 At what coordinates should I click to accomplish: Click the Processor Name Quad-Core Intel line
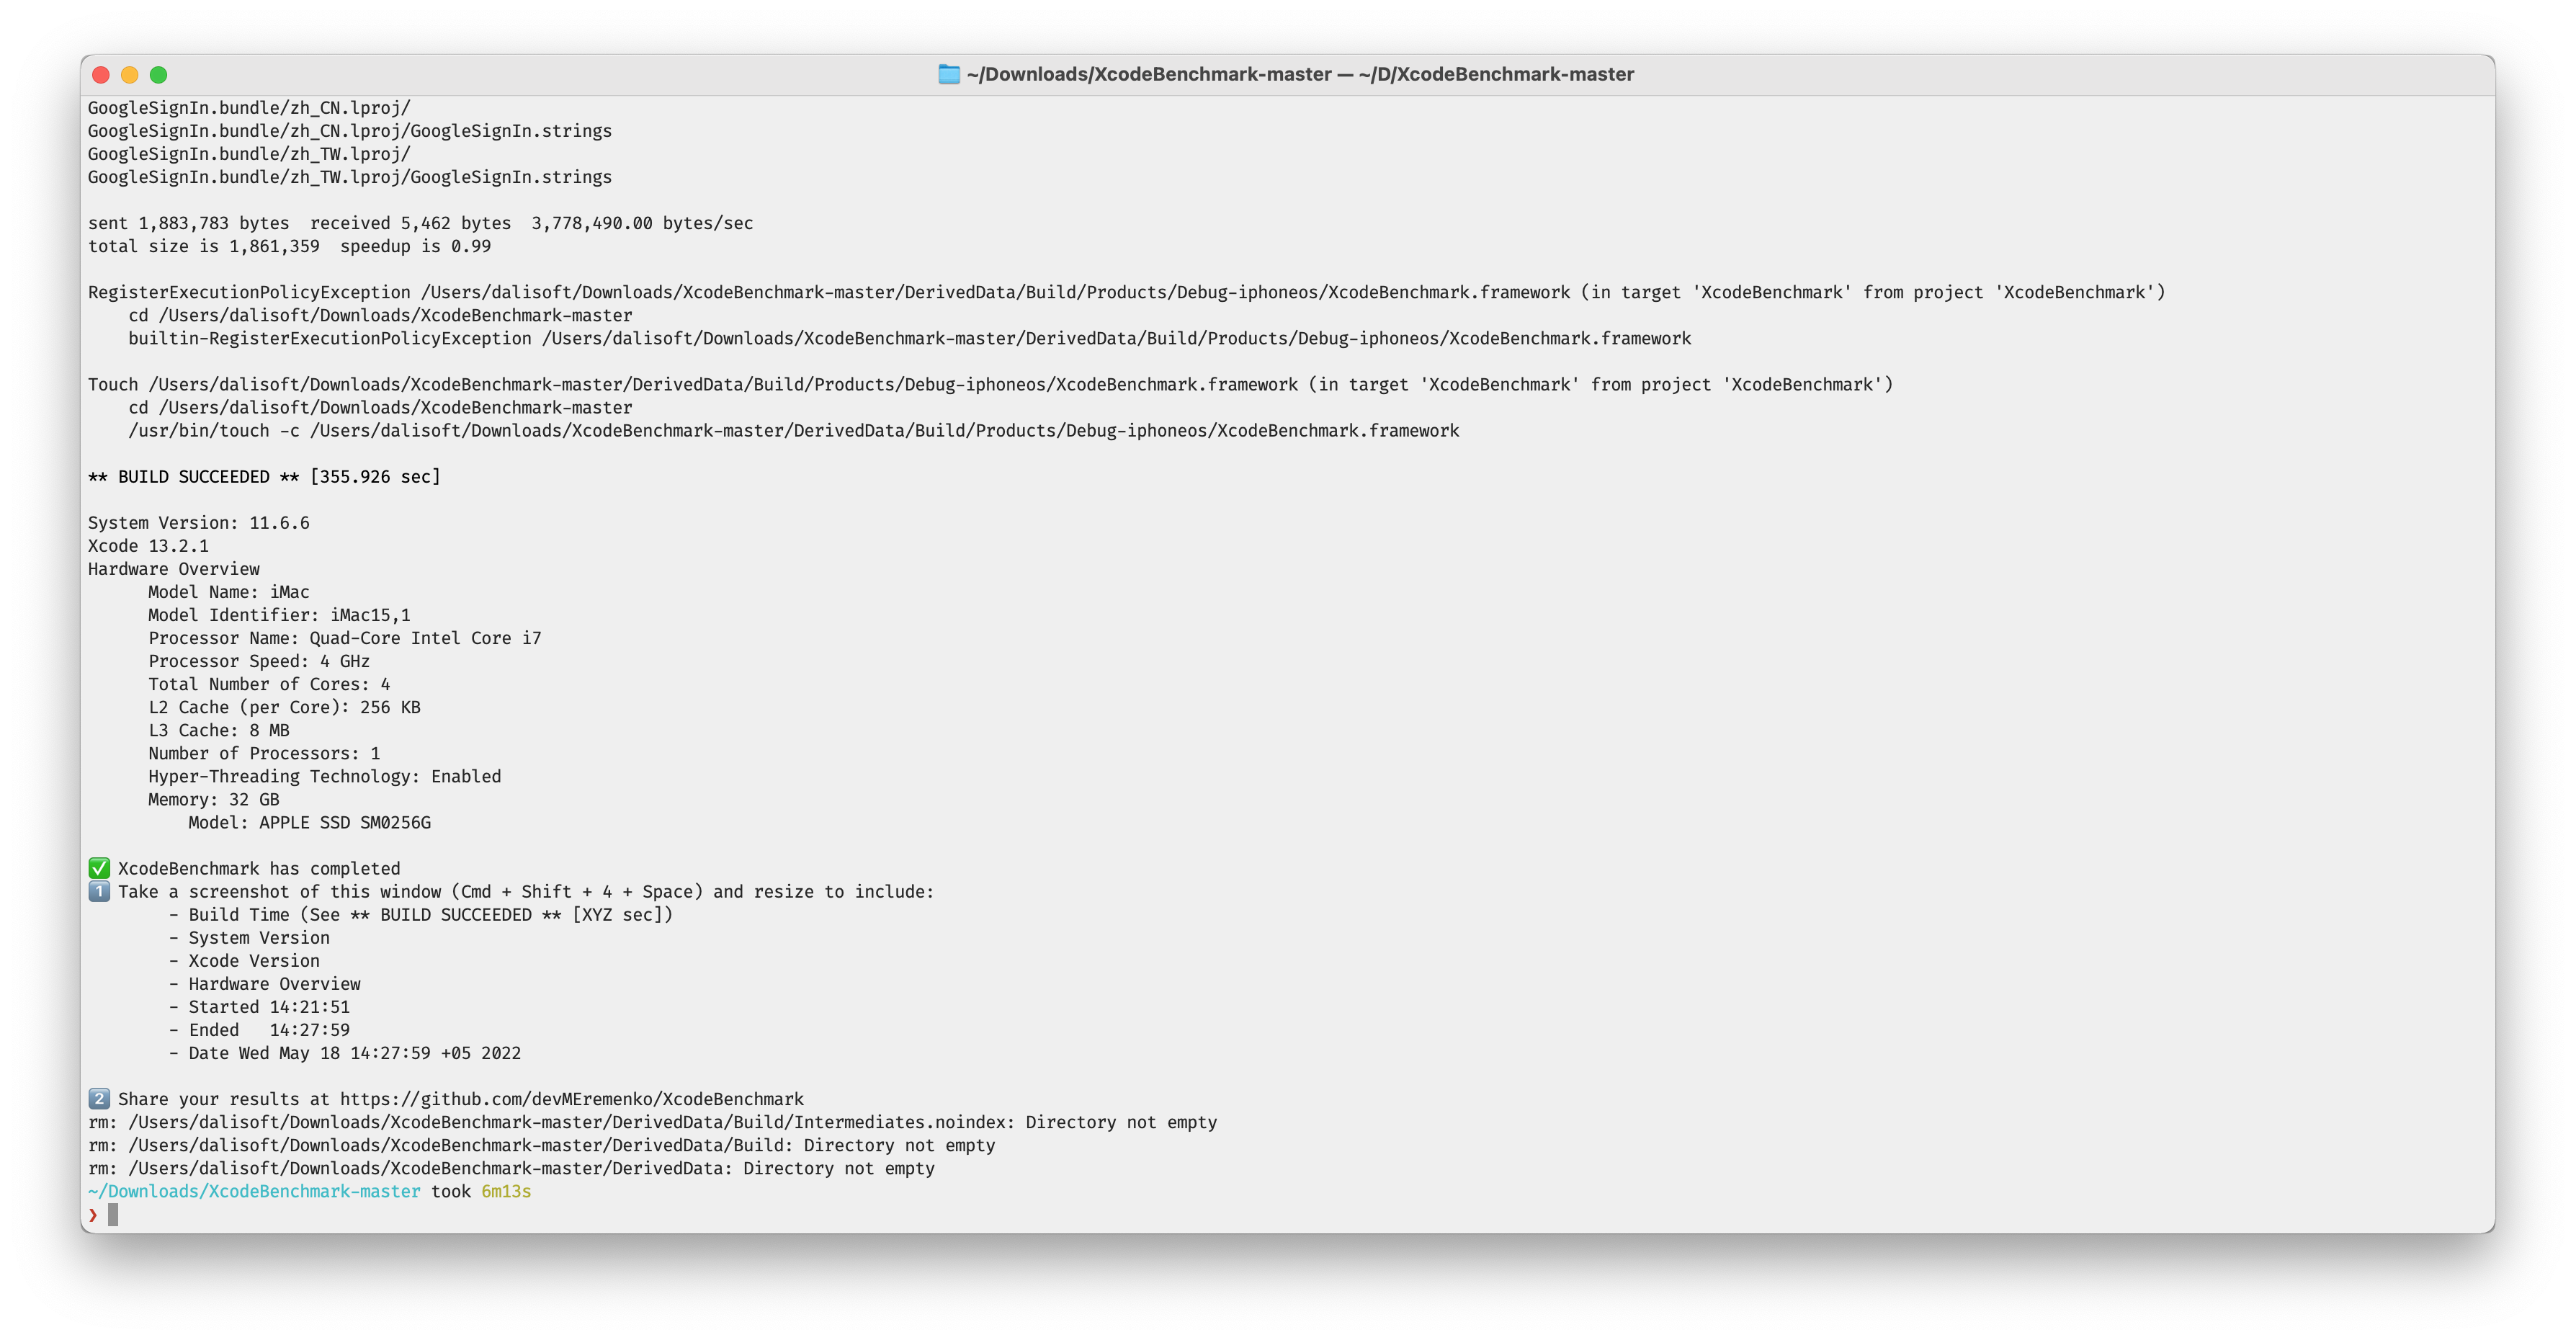pyautogui.click(x=345, y=637)
